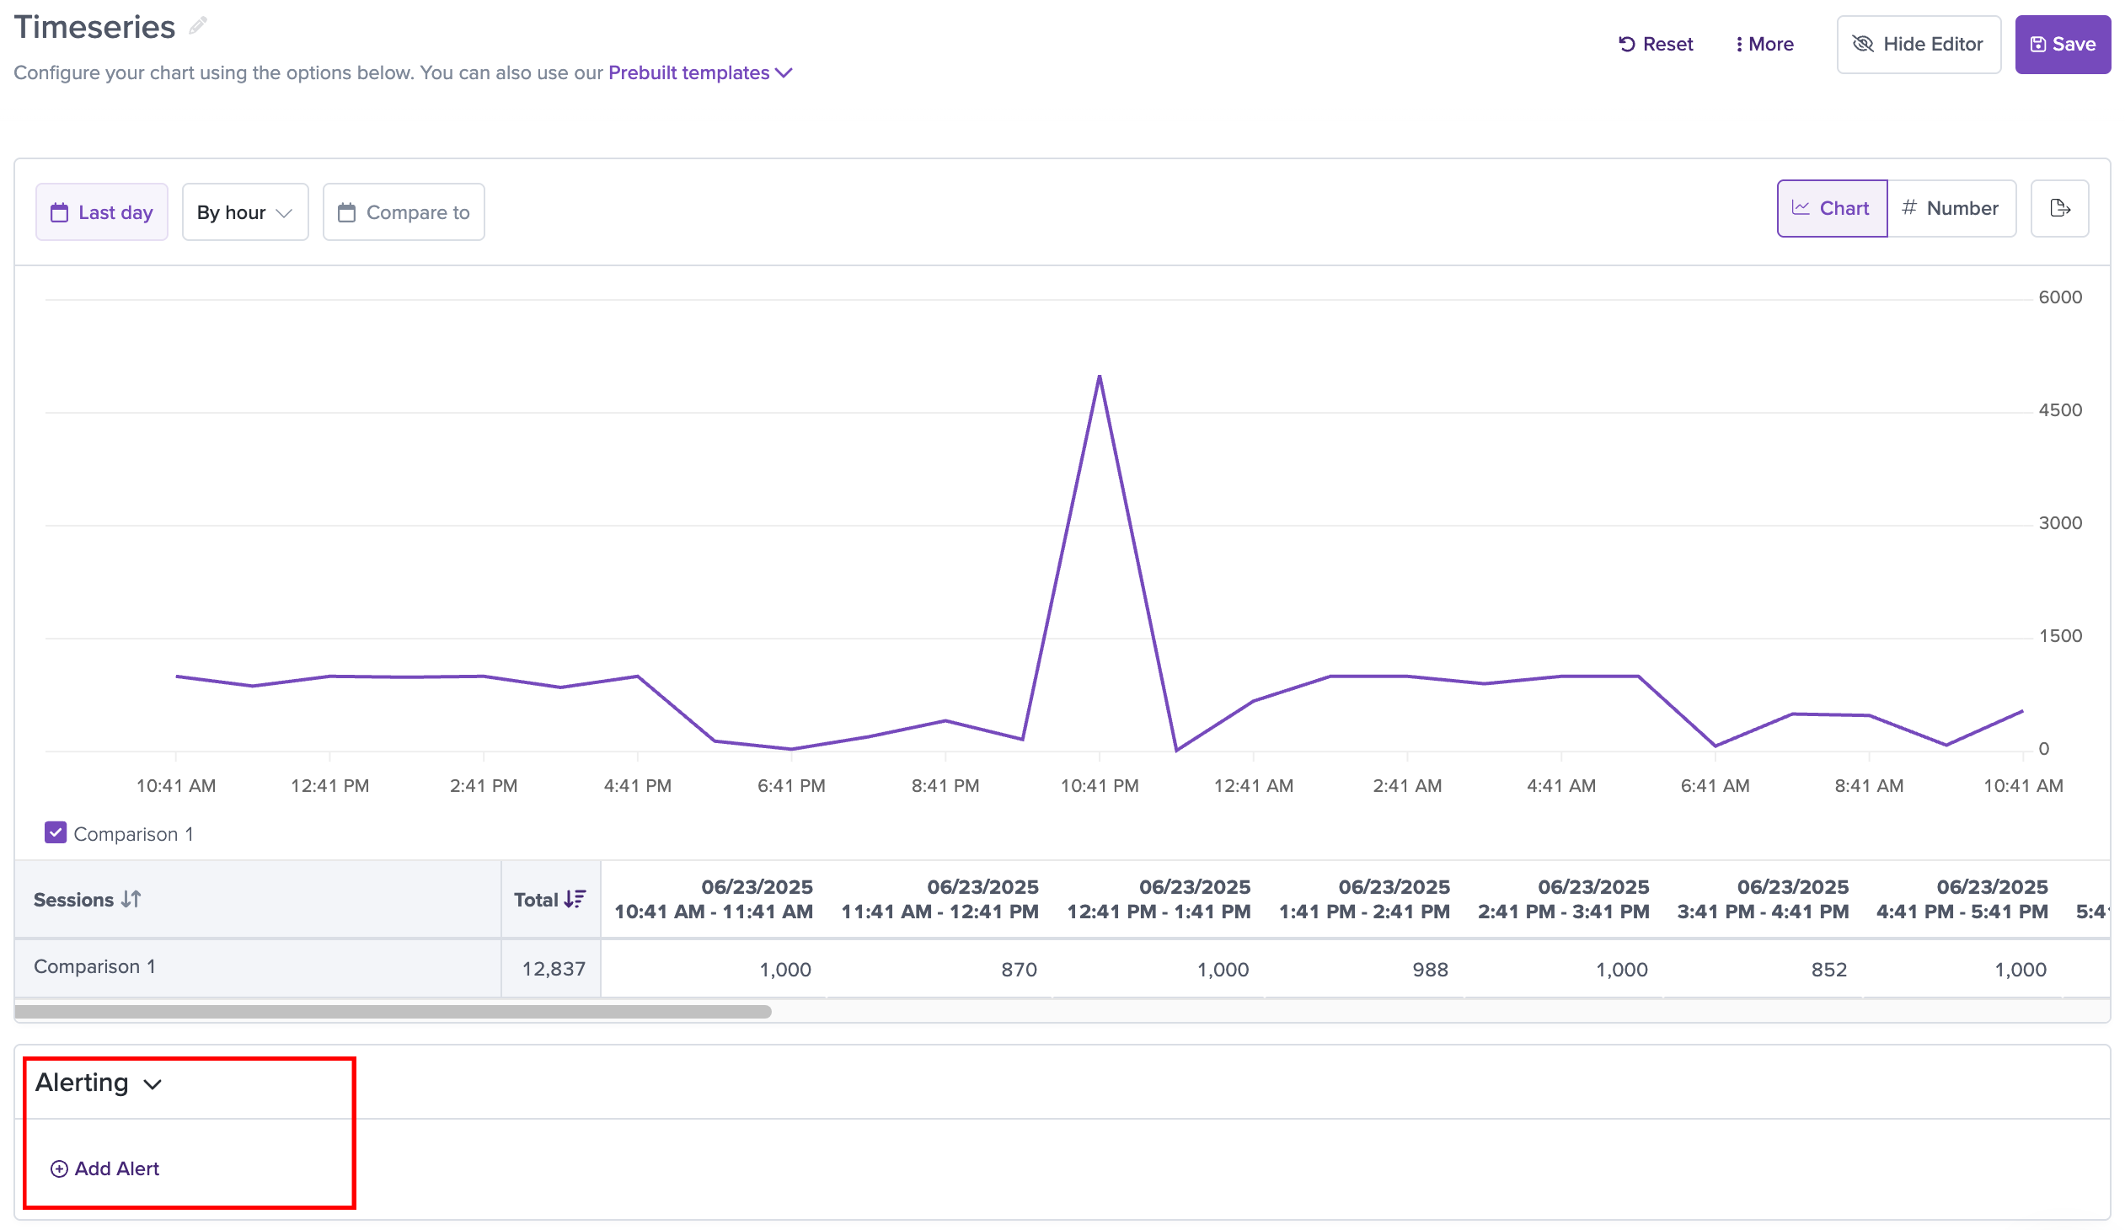
Task: Select the Chart view tab
Action: click(1832, 209)
